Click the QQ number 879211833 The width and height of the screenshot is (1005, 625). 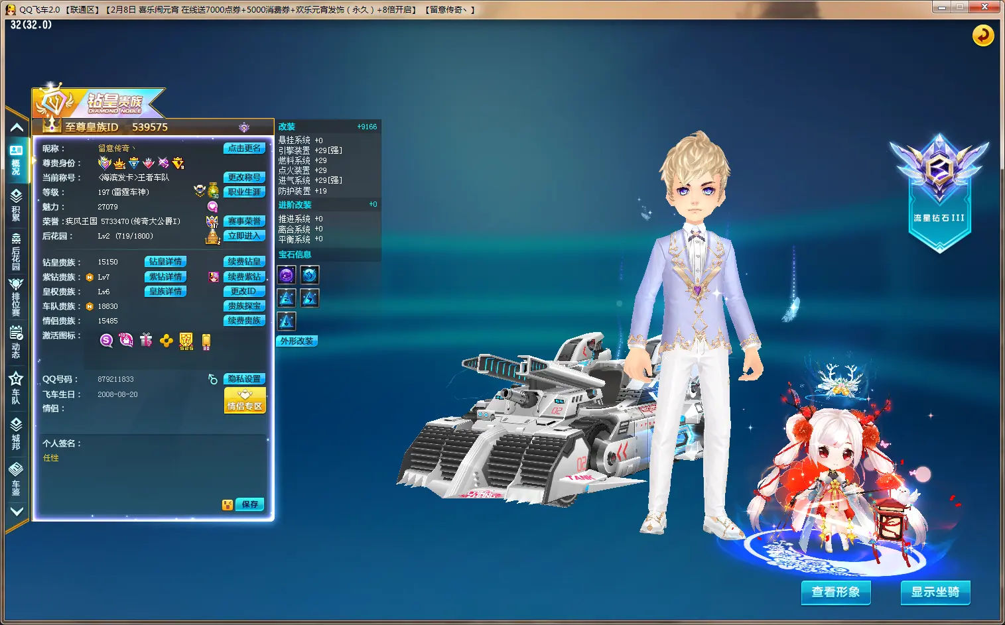(115, 379)
